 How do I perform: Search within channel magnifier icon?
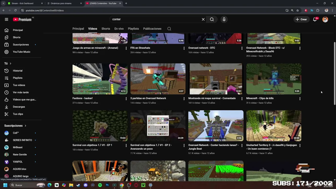(169, 29)
